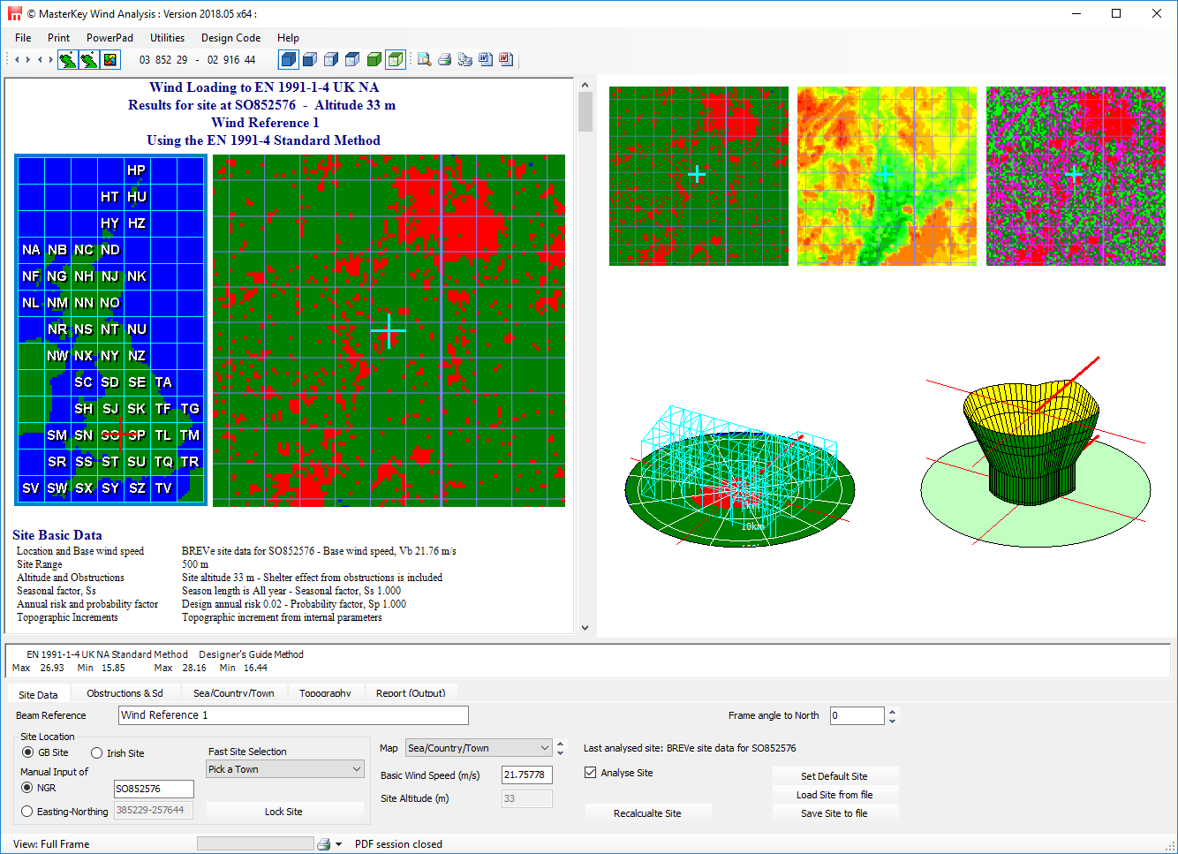This screenshot has width=1178, height=854.
Task: Click the red W document export icon
Action: point(506,59)
